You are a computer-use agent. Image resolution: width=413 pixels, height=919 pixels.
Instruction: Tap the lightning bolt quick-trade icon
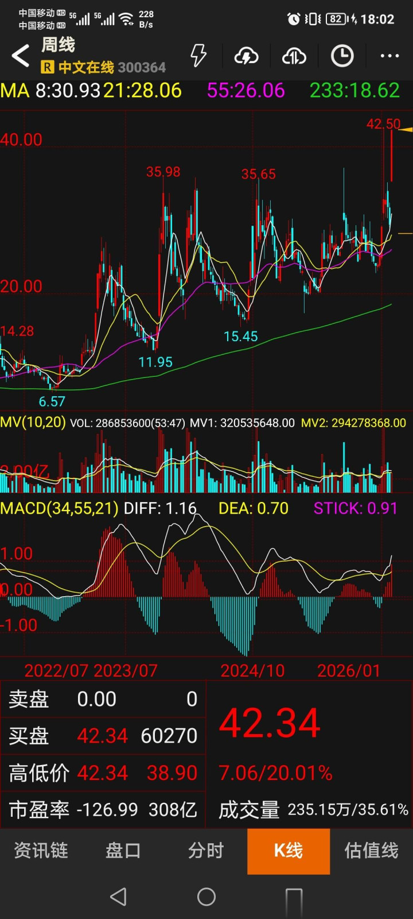198,56
